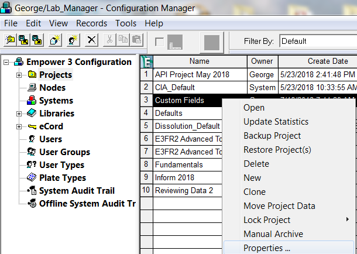Choose Backup Project in context menu

(289, 136)
